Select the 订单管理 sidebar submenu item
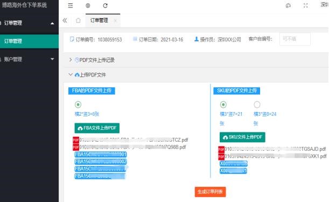This screenshot has width=329, height=202. (x=29, y=41)
